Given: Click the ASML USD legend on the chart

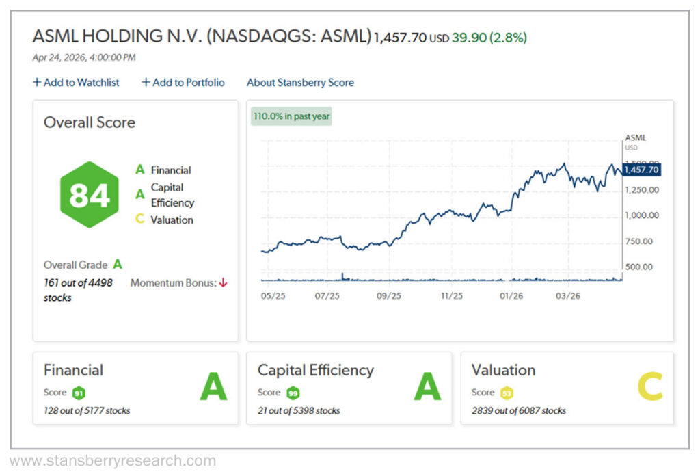Looking at the screenshot, I should point(633,140).
